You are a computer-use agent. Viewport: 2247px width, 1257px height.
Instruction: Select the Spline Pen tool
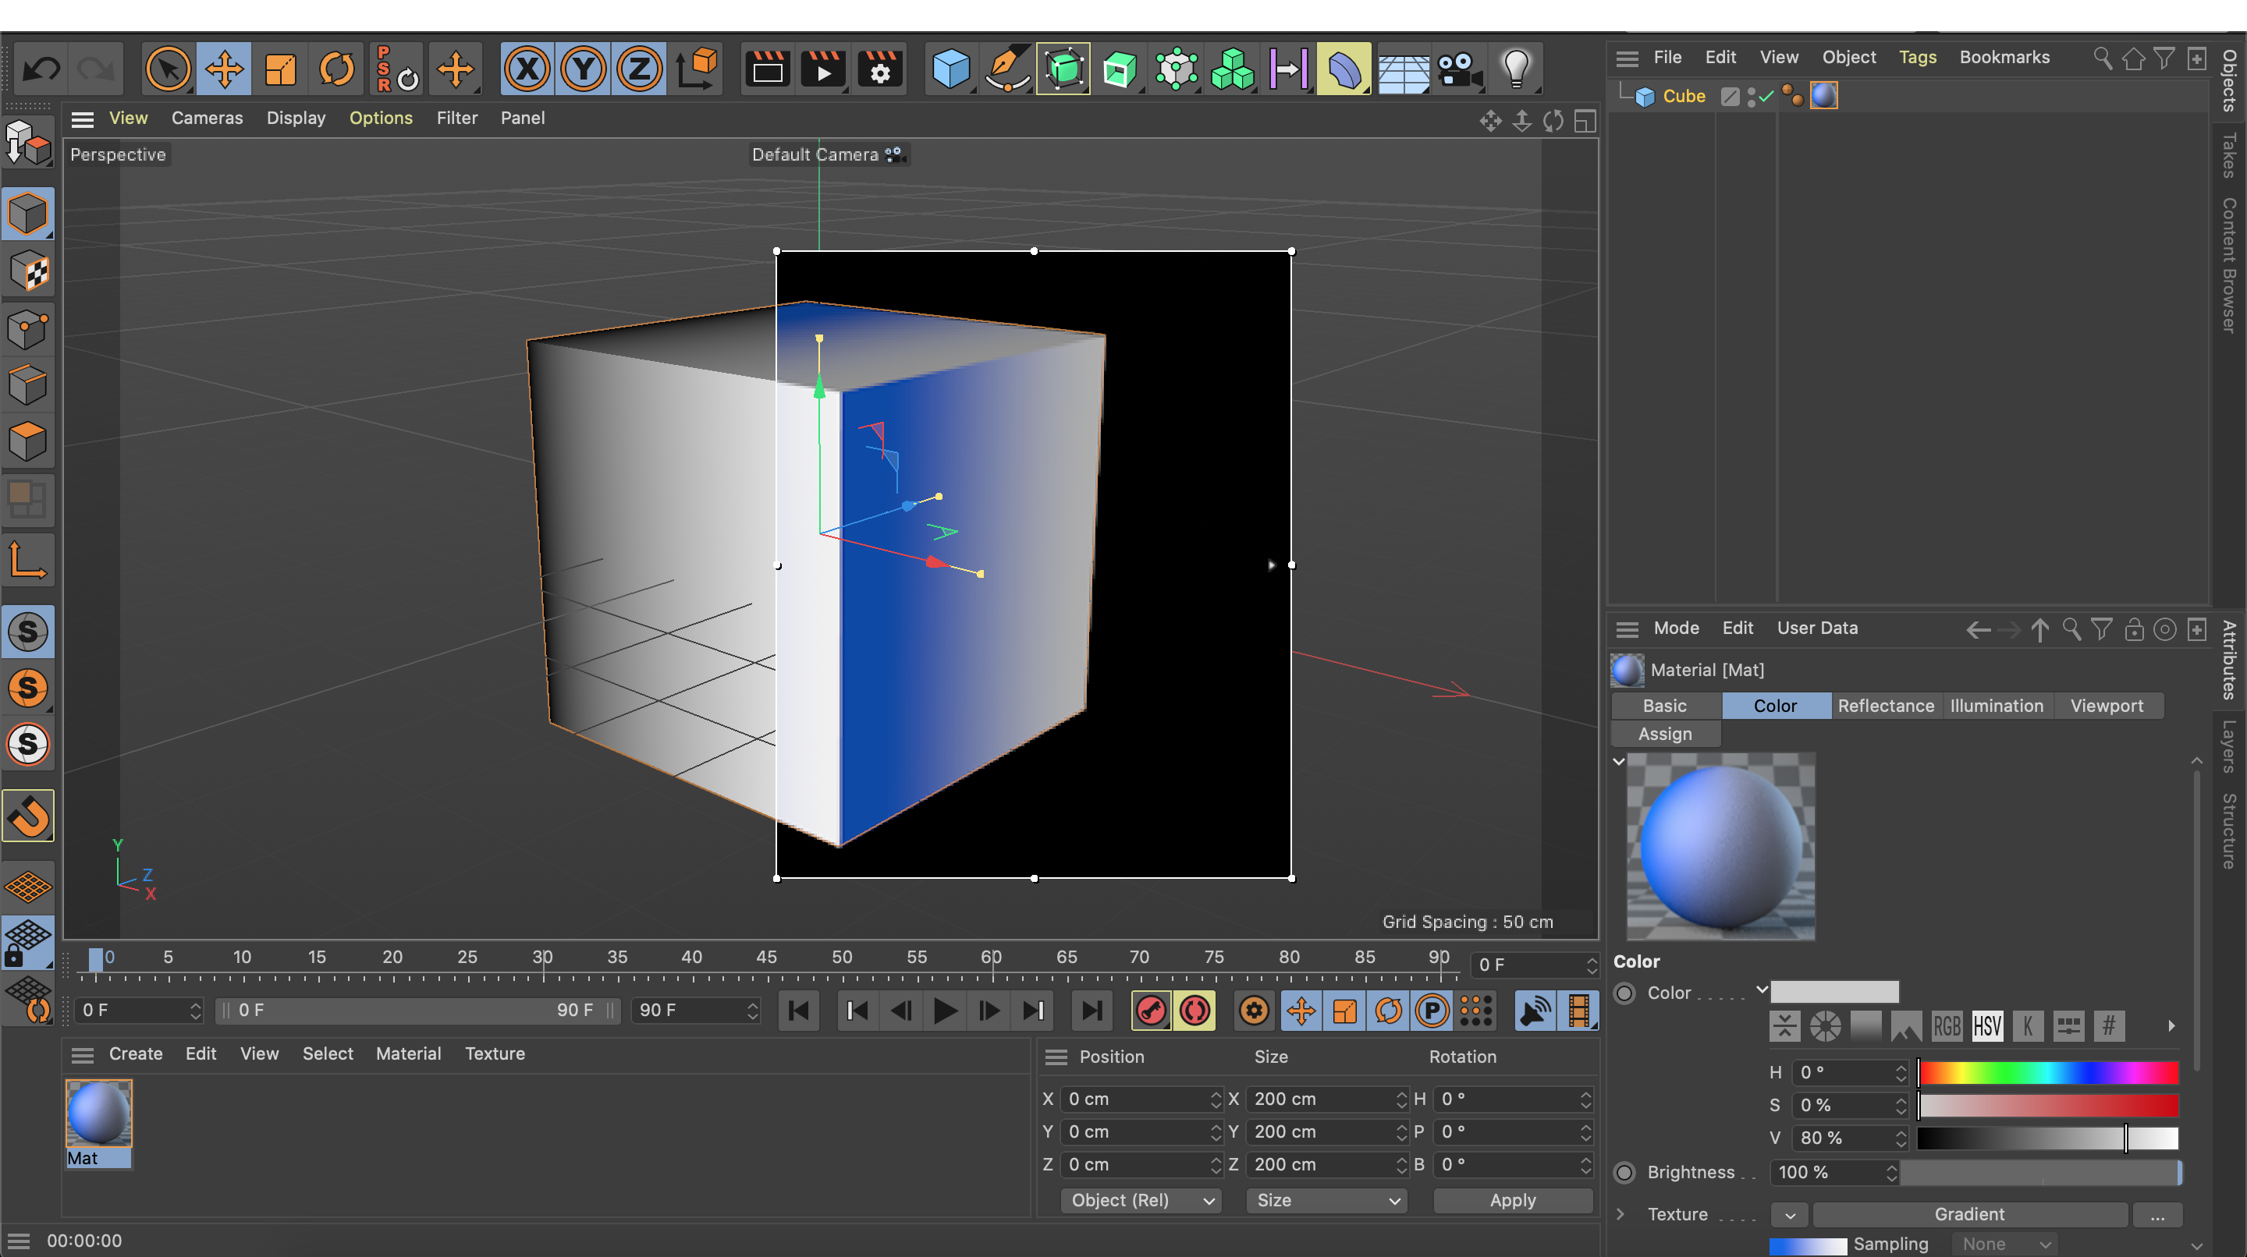coord(1007,68)
